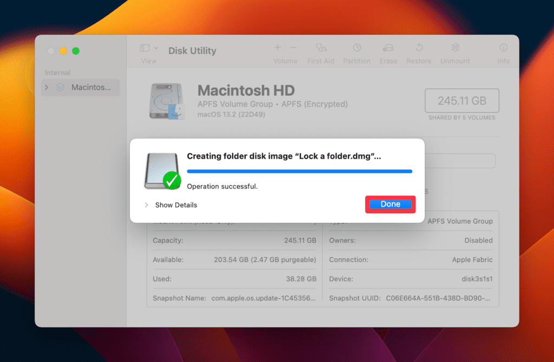The height and width of the screenshot is (362, 554).
Task: Click 'SHARED BY 5 VOLUMES' label
Action: [x=462, y=118]
